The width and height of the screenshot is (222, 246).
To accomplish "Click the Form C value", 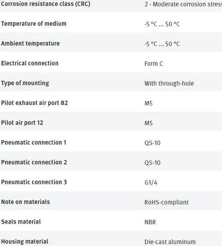I will [154, 64].
